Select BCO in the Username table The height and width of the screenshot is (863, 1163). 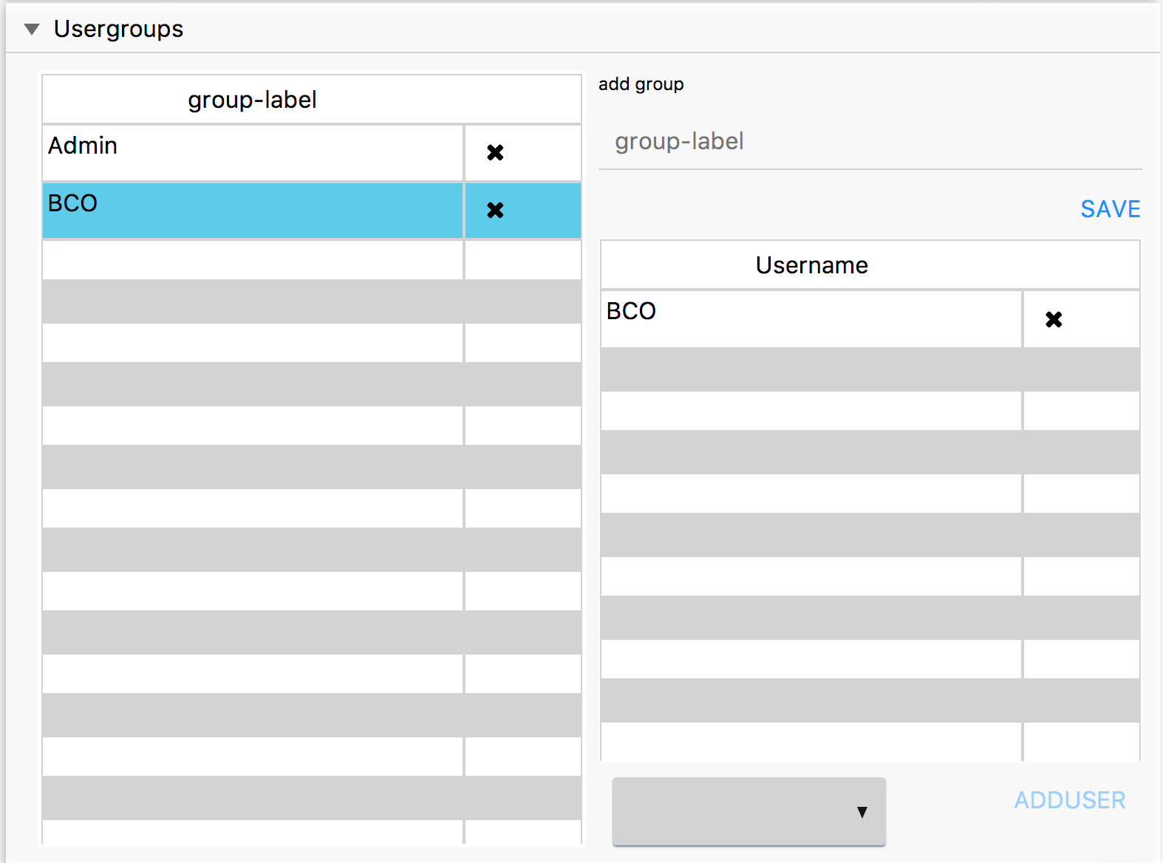(811, 319)
